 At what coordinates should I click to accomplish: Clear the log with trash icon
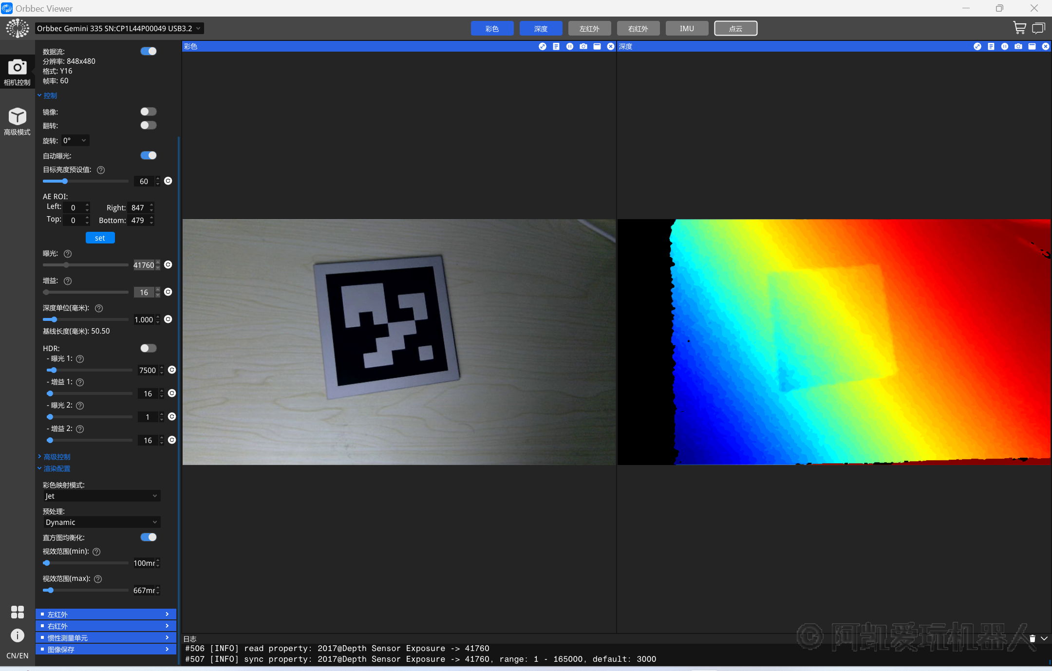(1032, 638)
